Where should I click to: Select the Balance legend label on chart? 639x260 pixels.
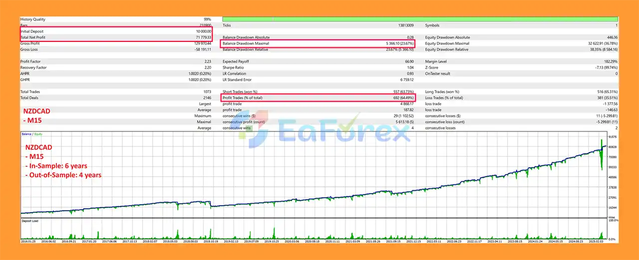tap(26, 134)
